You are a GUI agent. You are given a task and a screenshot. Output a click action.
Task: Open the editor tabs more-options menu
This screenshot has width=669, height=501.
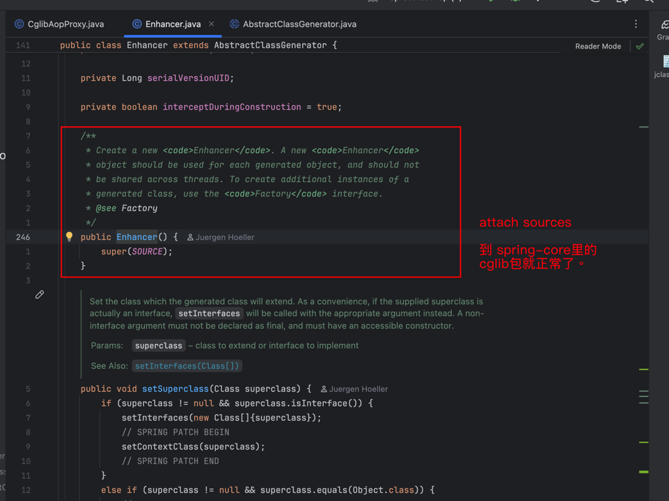[635, 24]
